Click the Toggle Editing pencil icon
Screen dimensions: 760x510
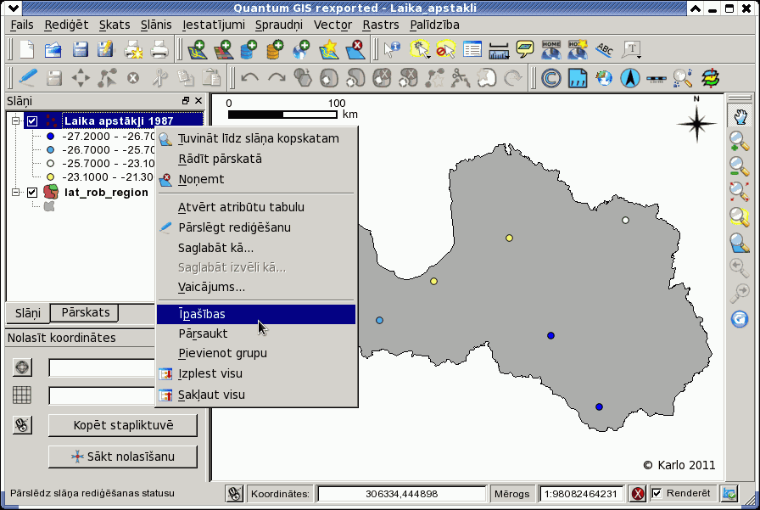[x=27, y=77]
